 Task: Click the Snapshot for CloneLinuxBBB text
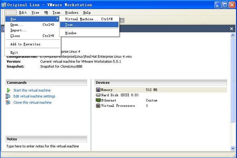click(x=61, y=67)
